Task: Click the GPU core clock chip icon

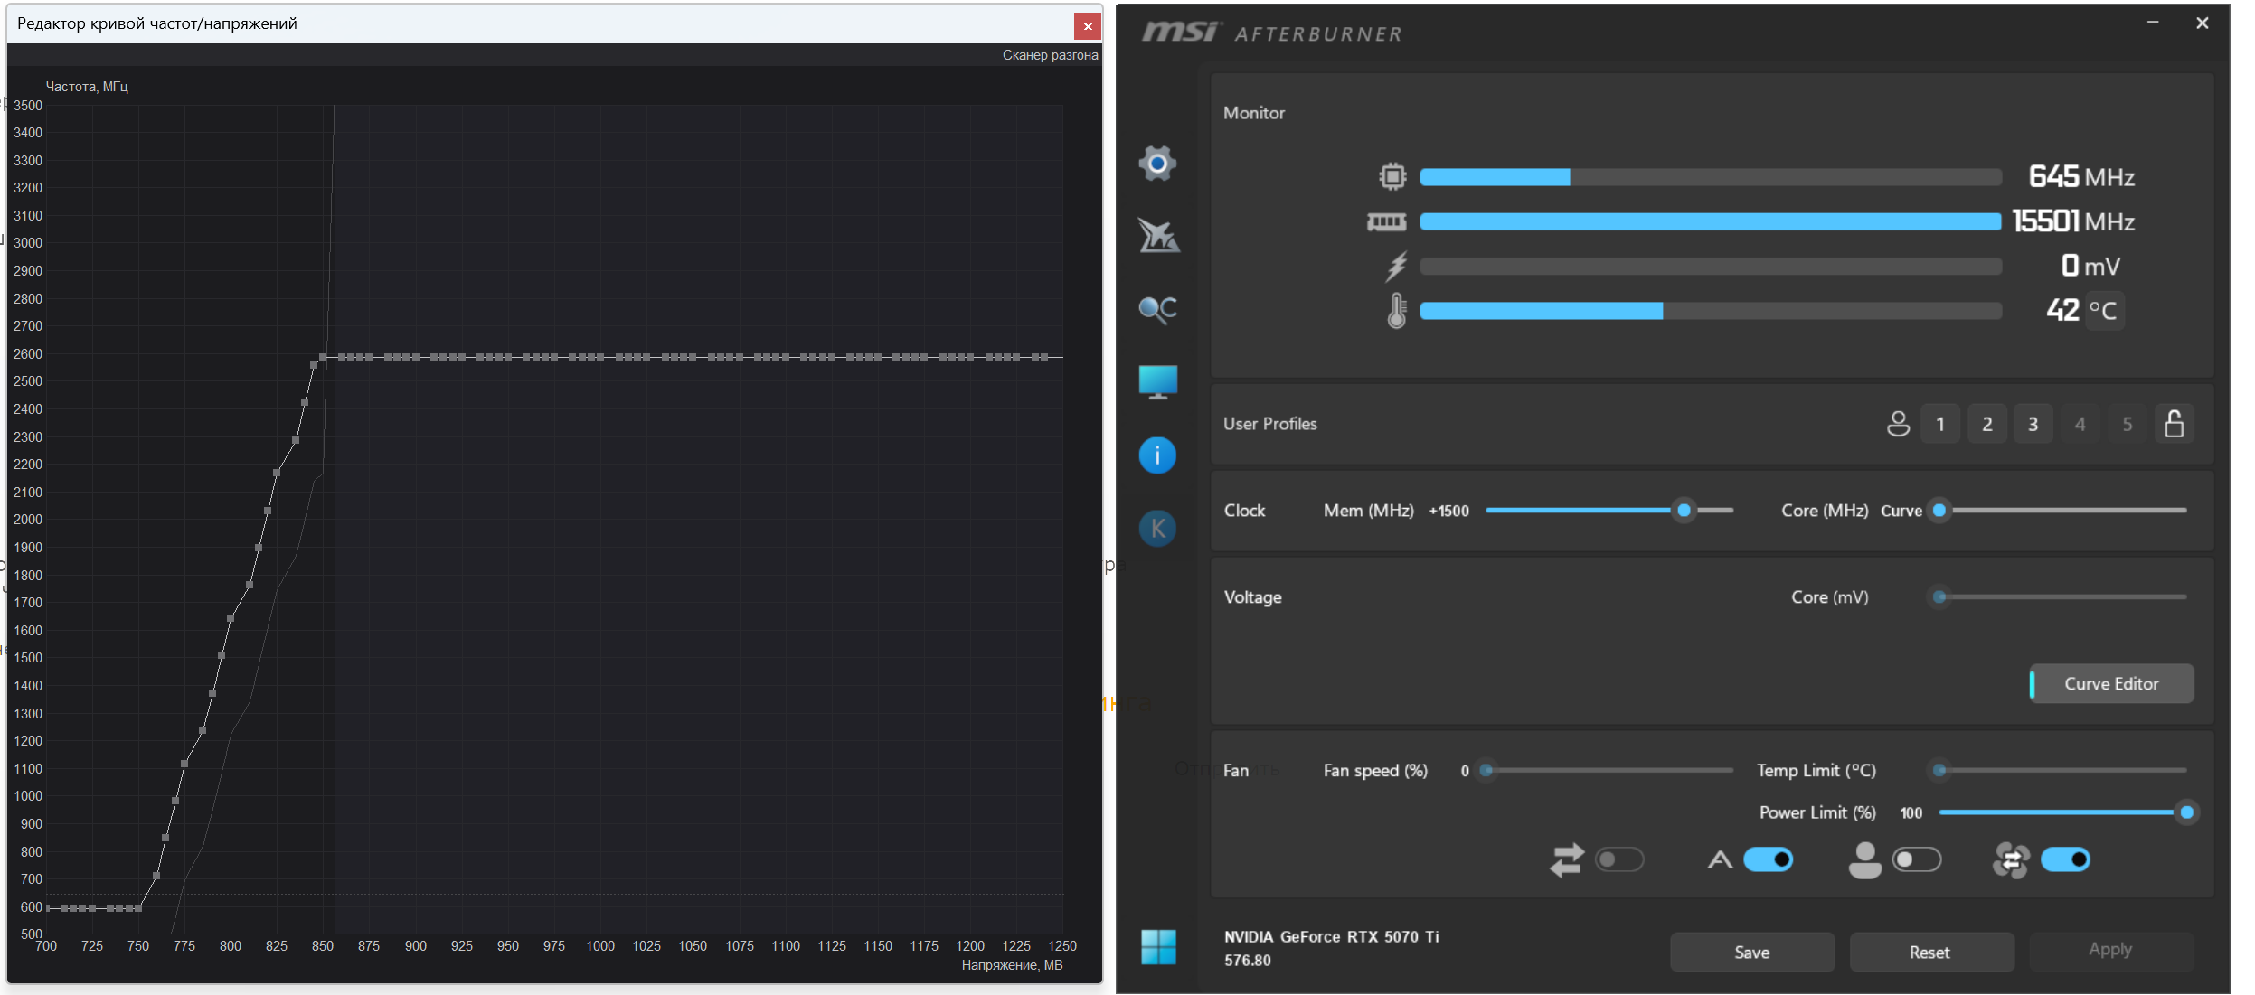Action: coord(1392,176)
